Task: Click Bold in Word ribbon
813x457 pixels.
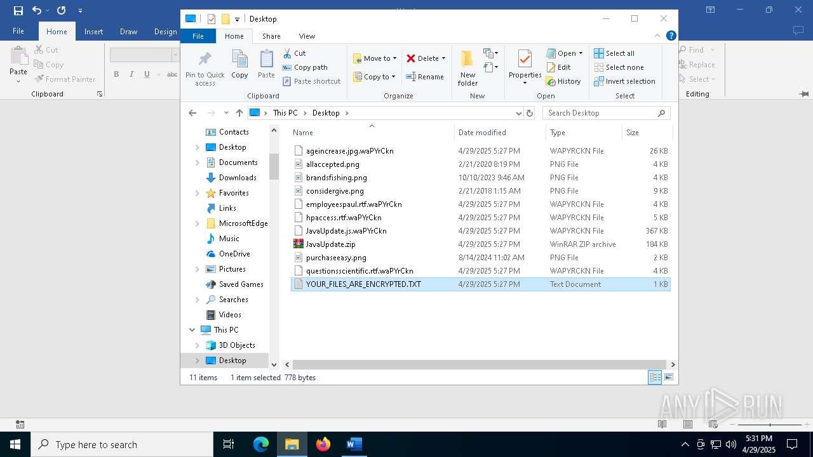Action: click(116, 74)
